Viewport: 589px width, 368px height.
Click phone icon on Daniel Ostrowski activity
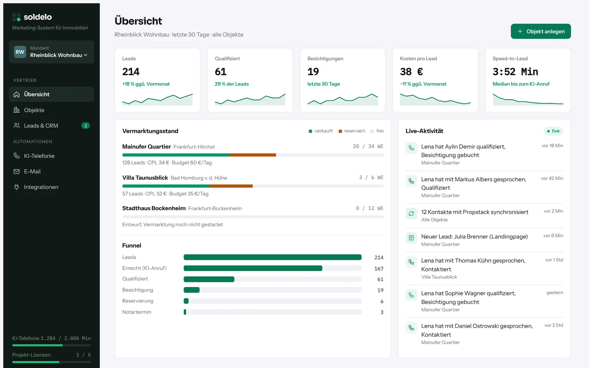coord(411,328)
